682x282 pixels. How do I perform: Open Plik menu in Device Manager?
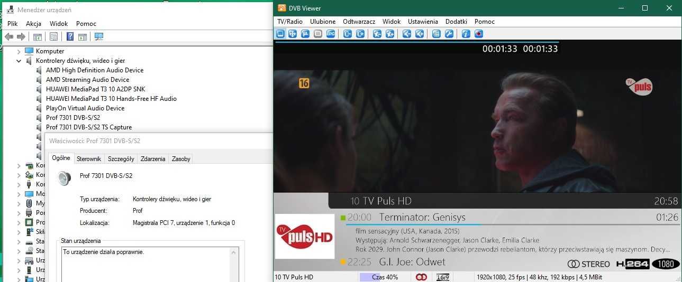click(x=13, y=24)
